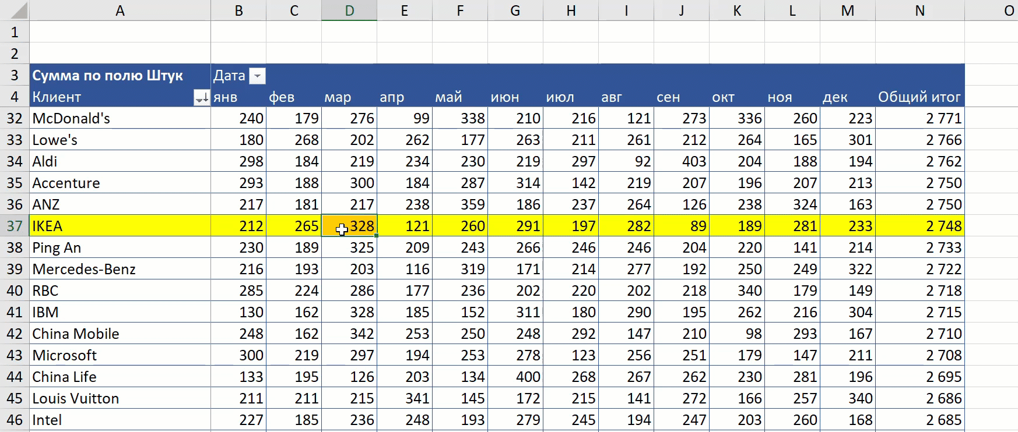Select the Aldi client cell
1018x432 pixels.
coord(120,161)
